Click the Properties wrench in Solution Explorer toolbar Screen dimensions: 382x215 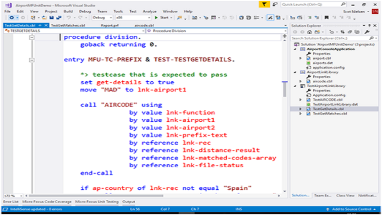point(367,32)
